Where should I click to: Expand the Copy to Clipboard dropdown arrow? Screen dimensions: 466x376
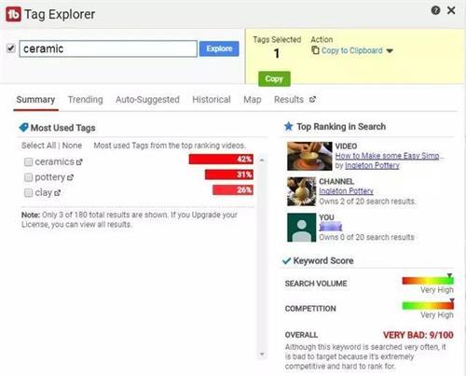coord(390,51)
